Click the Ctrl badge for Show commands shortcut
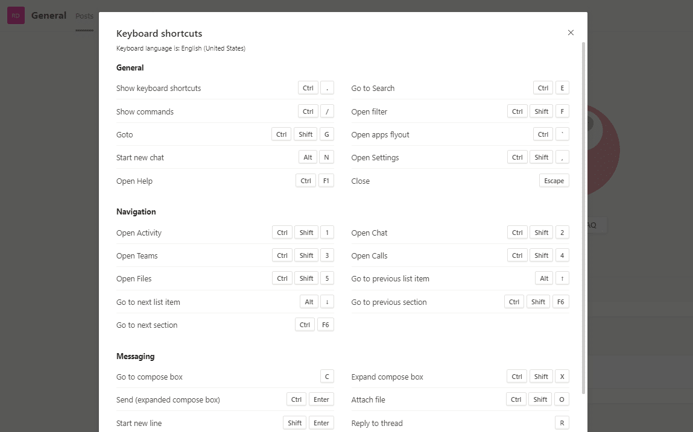 pyautogui.click(x=308, y=111)
